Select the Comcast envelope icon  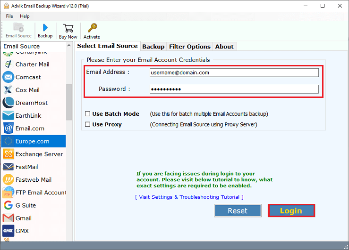tap(8, 77)
